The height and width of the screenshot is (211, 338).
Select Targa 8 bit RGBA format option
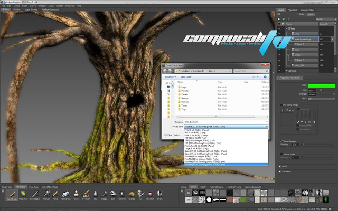(226, 149)
